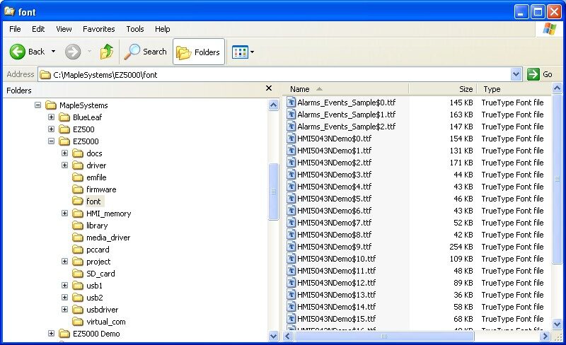
Task: Expand the EZ500 folder node
Action: coord(51,129)
